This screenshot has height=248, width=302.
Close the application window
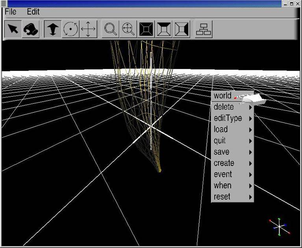298,4
